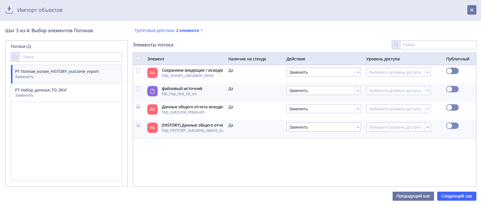Open Действие dropdown for hsp_stream_calculator_store
481x205 pixels.
pos(324,72)
